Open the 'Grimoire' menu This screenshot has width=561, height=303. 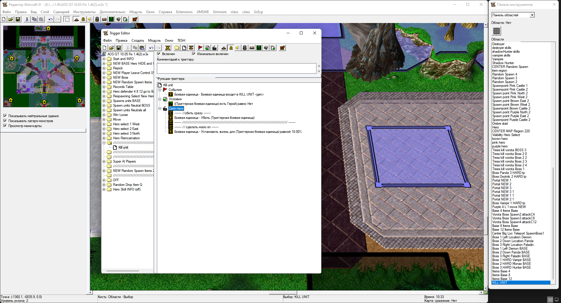pyautogui.click(x=220, y=12)
